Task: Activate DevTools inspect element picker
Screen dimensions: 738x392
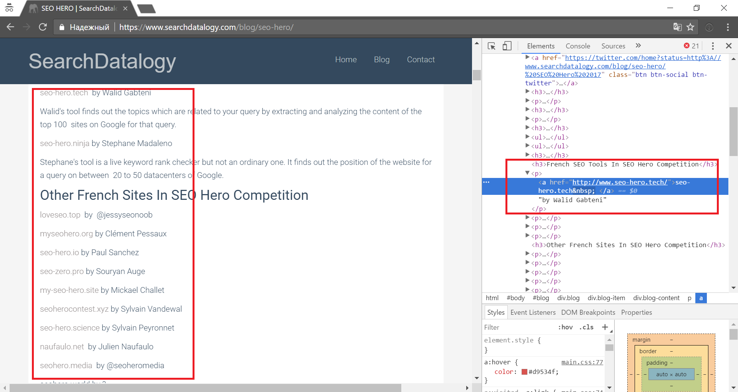Action: [x=492, y=46]
